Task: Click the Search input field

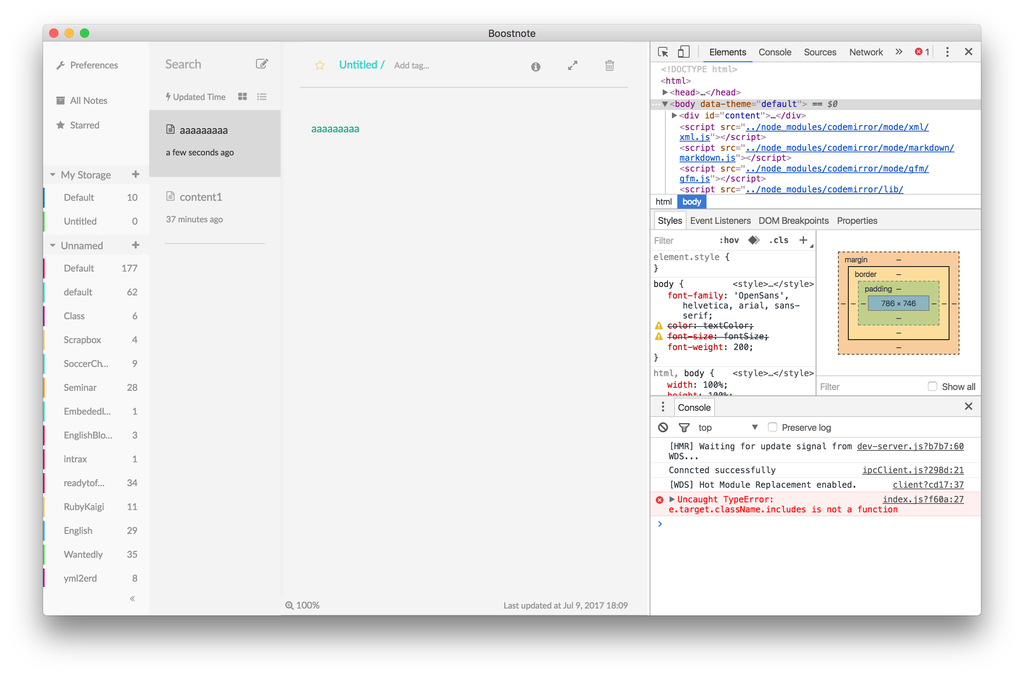Action: [x=203, y=64]
